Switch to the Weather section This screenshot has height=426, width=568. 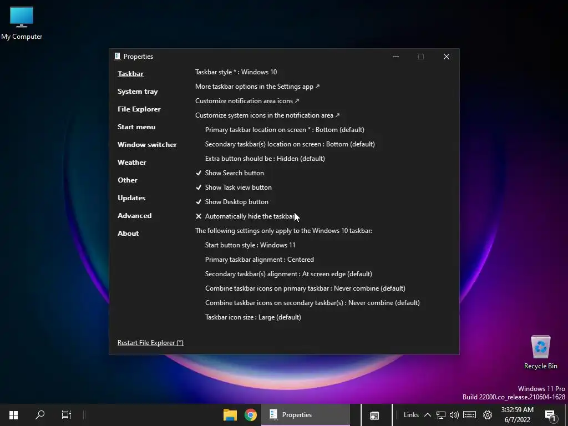tap(132, 163)
